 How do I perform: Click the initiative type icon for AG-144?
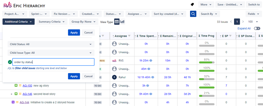(13, 102)
